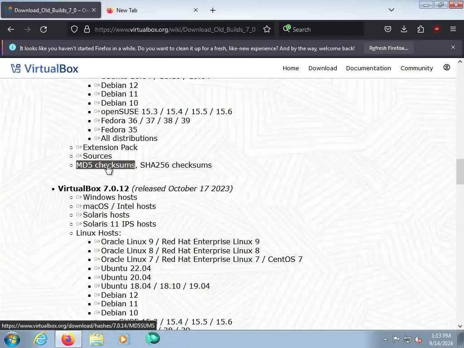Close the Download_Old_Builds_7_0 tab
This screenshot has height=348, width=464.
[x=94, y=10]
